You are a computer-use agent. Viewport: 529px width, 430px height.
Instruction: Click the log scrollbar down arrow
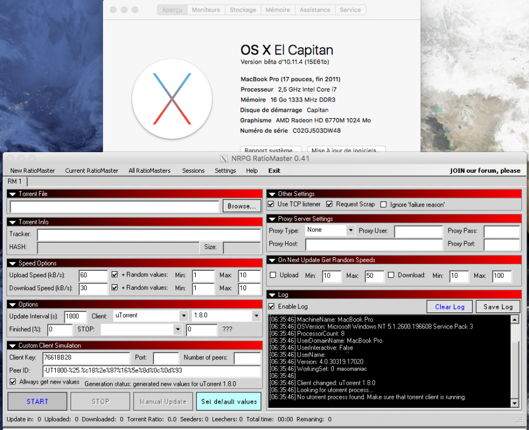point(514,403)
